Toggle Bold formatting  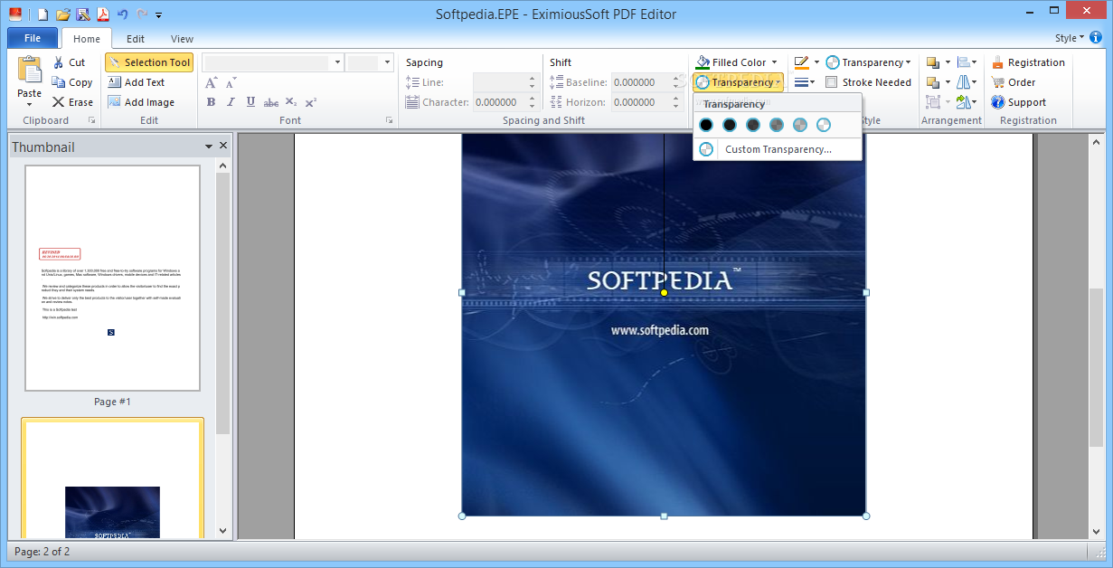(211, 102)
